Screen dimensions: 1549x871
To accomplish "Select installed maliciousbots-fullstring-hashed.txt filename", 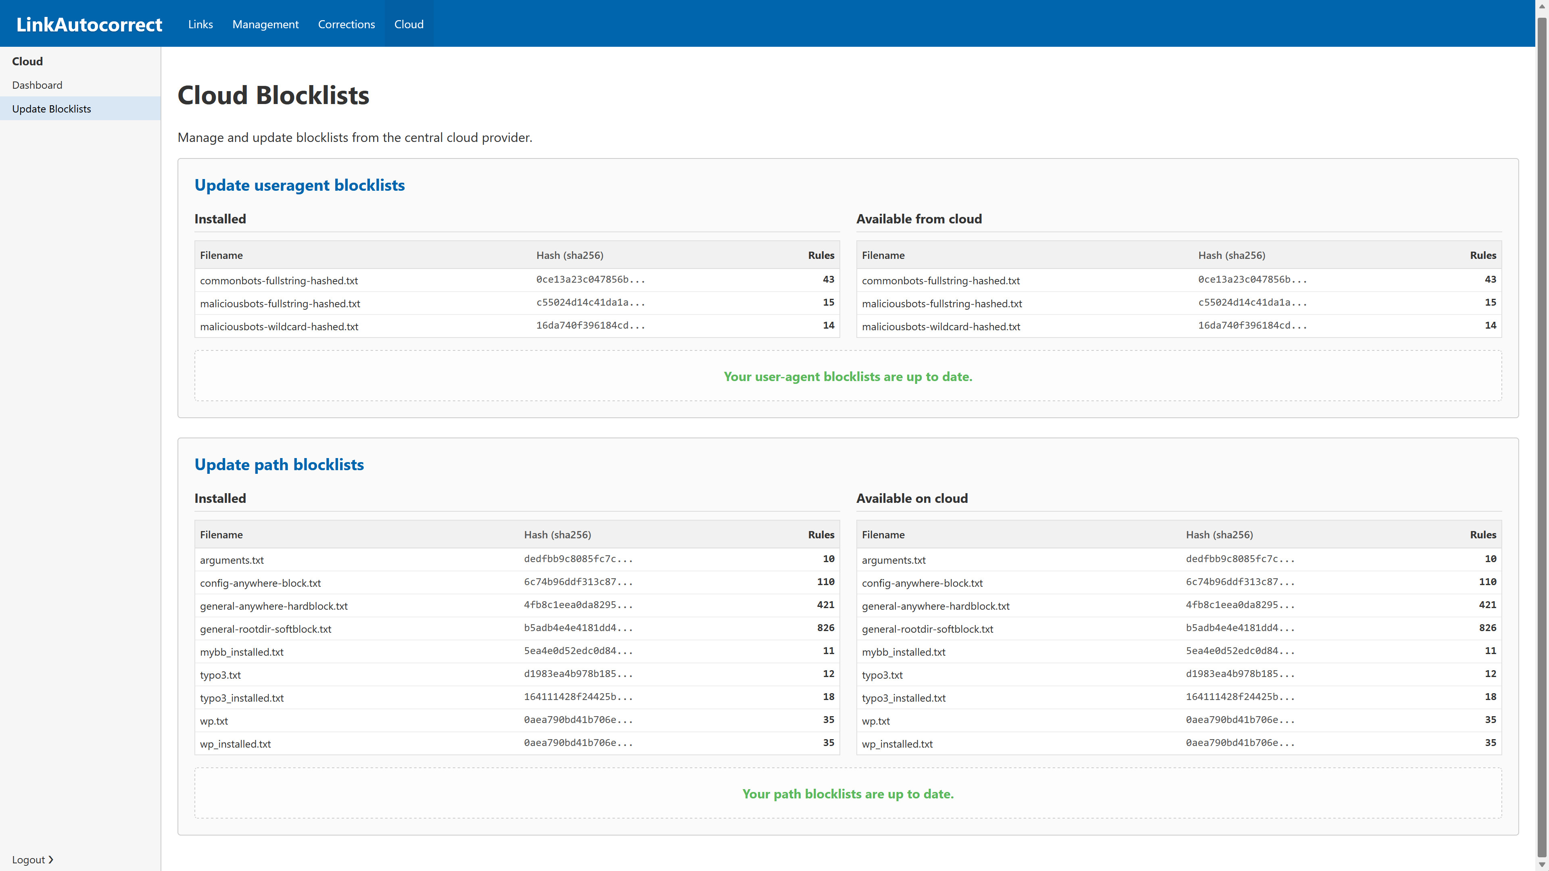I will [x=280, y=304].
